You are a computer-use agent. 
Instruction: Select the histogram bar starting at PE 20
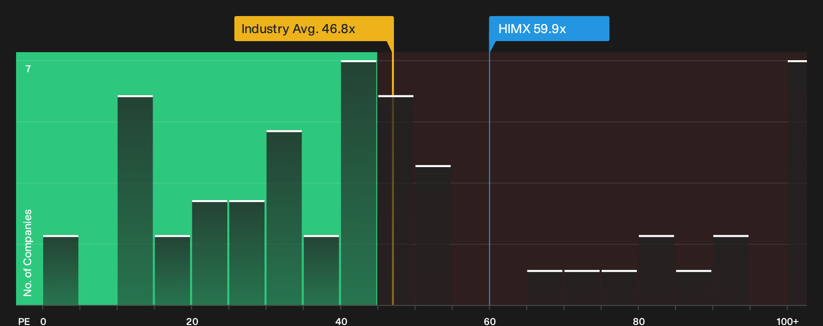click(210, 253)
